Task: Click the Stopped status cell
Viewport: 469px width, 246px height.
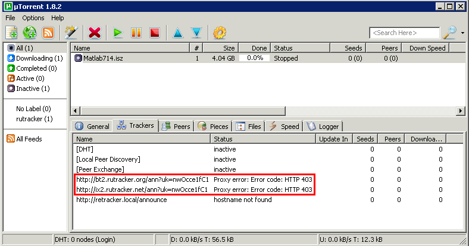Action: tap(286, 58)
